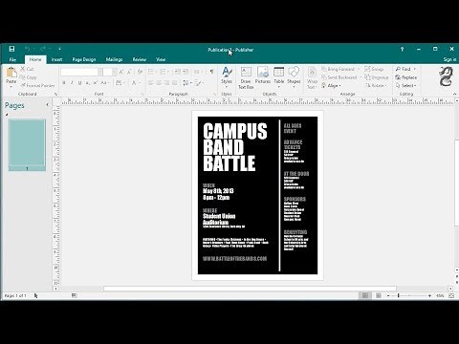Click the Replace button
This screenshot has width=459, height=344.
[406, 77]
